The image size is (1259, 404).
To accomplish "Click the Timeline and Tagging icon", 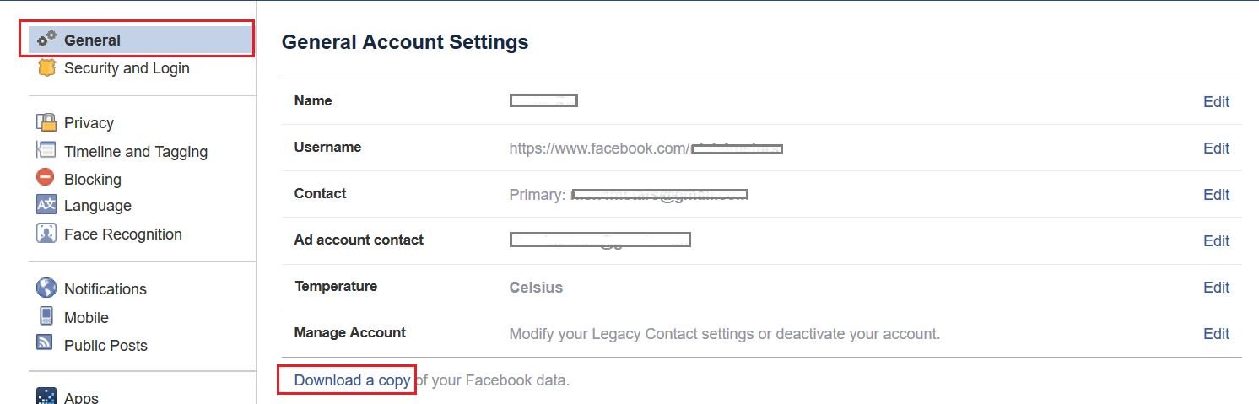I will (46, 151).
